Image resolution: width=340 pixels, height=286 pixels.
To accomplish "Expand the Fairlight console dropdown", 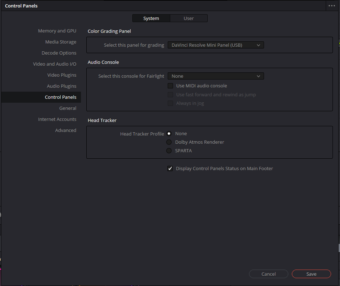I will (x=216, y=76).
